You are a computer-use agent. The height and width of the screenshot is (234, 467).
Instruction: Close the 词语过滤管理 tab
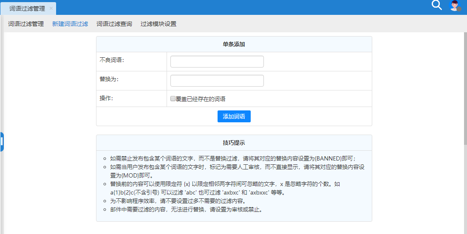pos(51,8)
